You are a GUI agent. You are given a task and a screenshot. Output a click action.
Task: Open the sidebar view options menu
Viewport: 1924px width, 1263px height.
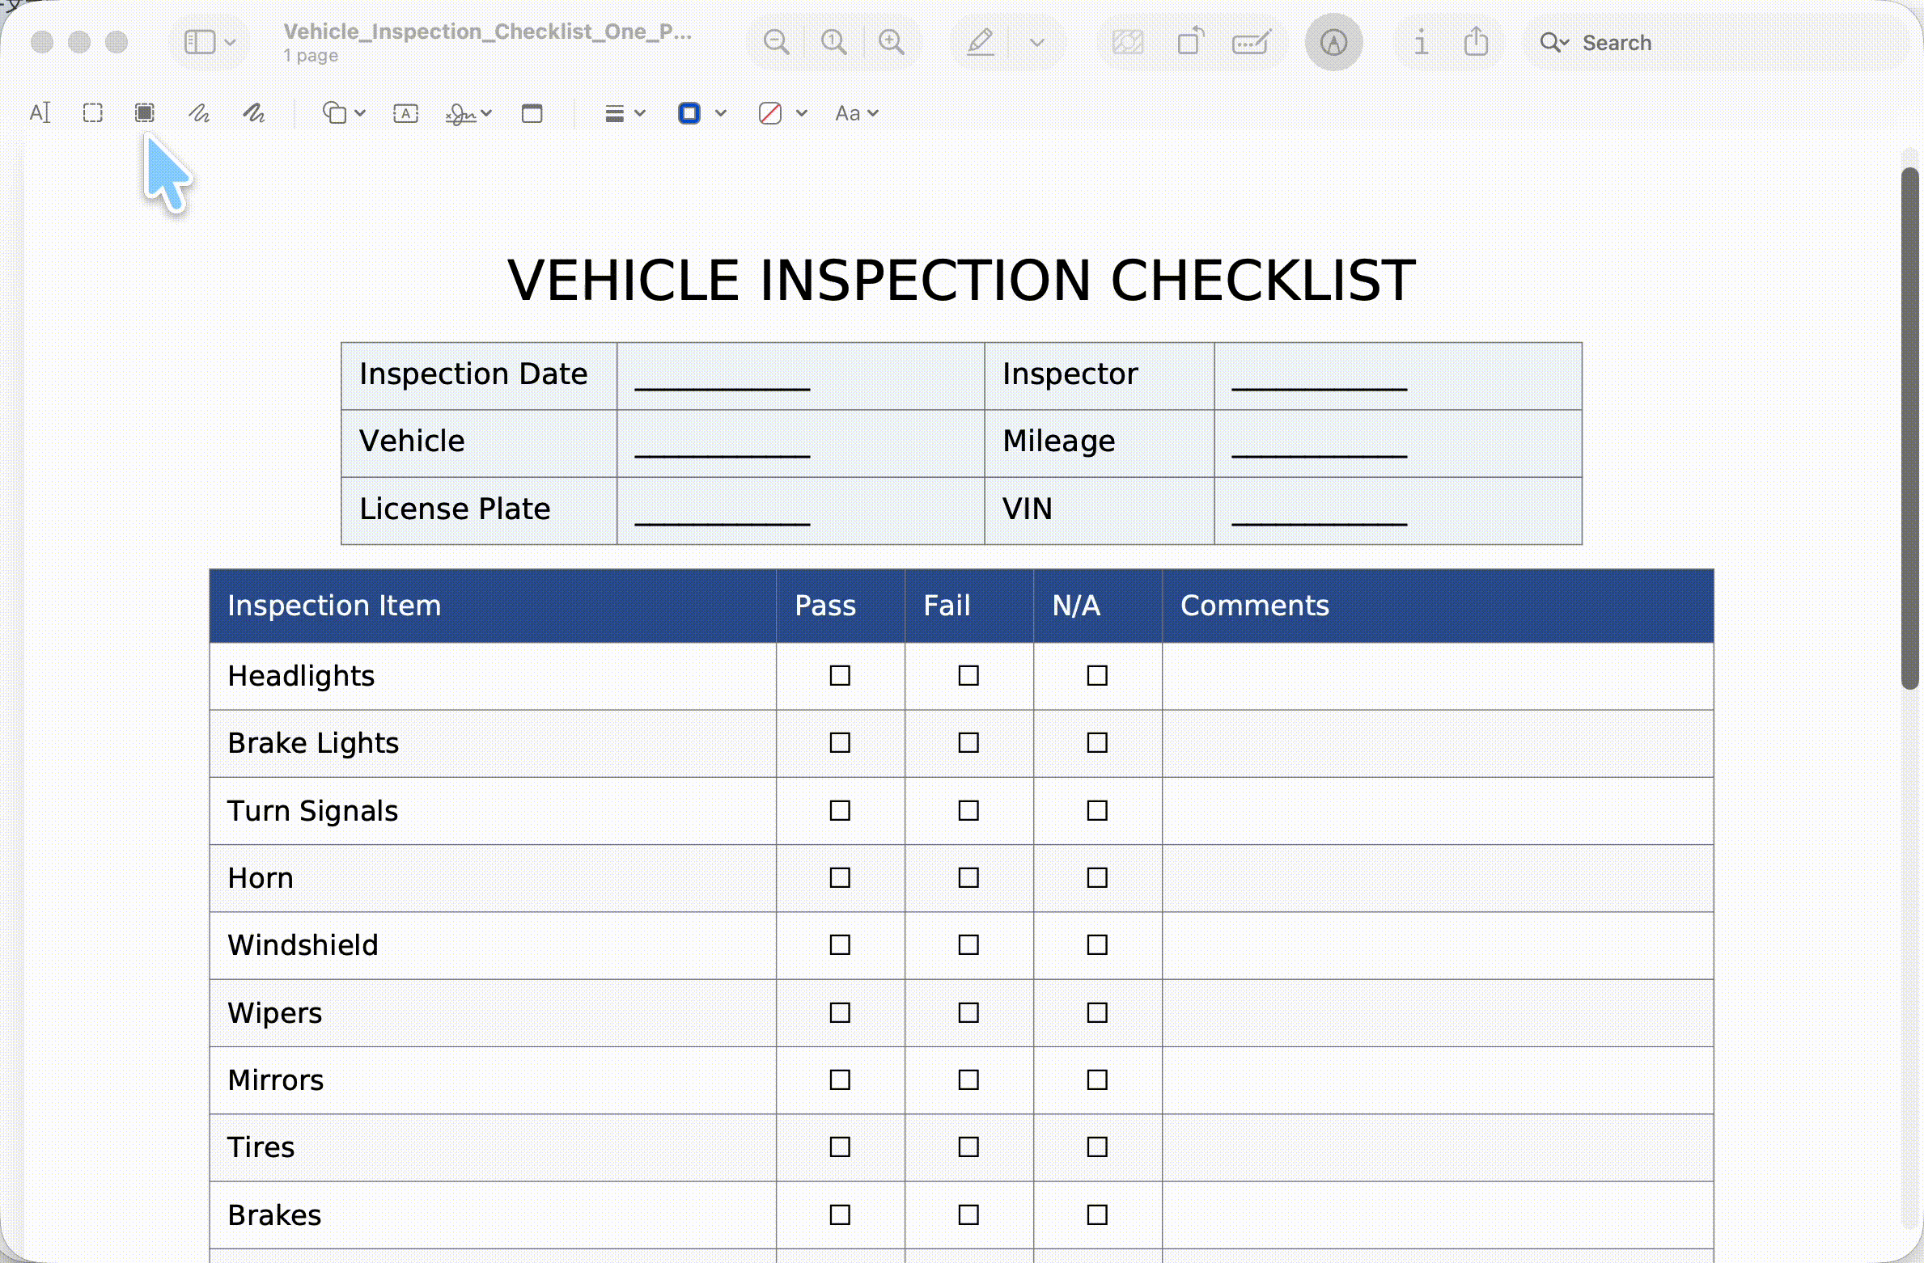[x=210, y=42]
